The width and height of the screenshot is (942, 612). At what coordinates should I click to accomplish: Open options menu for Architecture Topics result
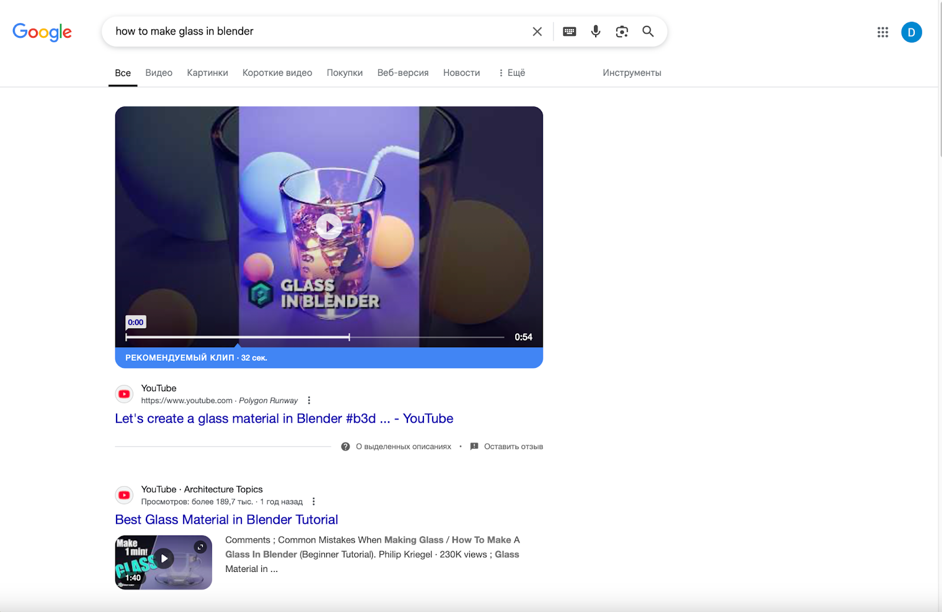[x=314, y=502]
